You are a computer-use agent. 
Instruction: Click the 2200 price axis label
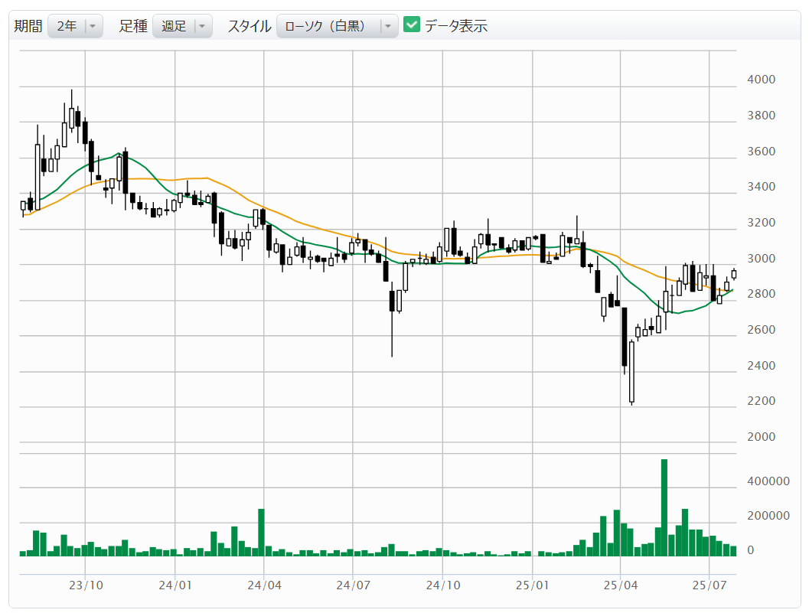(x=761, y=401)
